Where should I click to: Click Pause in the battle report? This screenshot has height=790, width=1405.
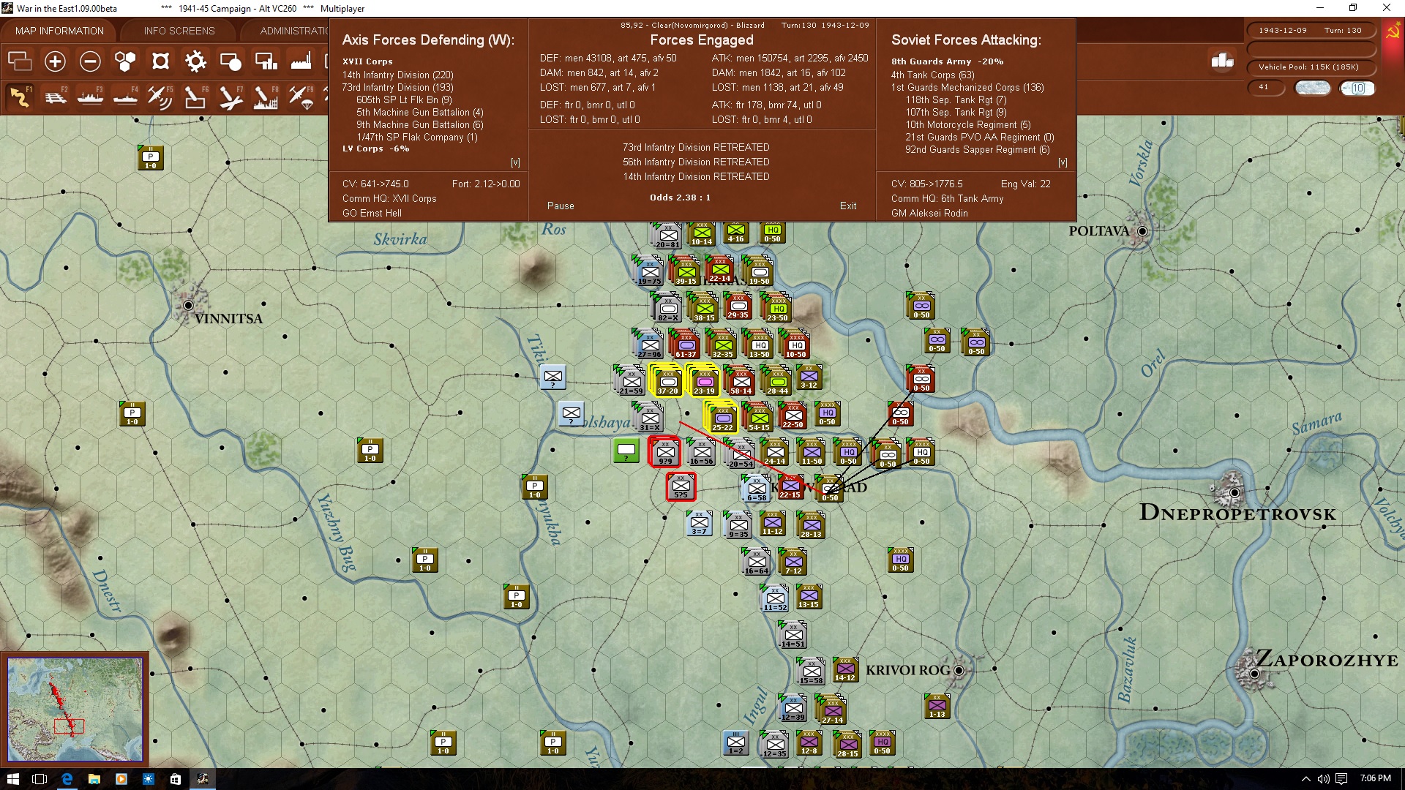tap(561, 206)
